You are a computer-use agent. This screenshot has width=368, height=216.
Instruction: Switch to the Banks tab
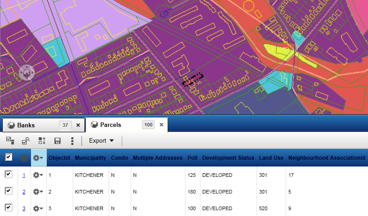coord(26,125)
